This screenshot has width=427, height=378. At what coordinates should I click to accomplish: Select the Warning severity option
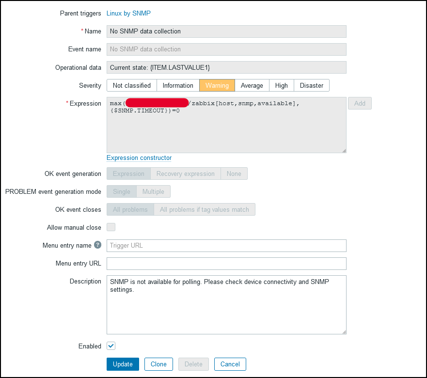217,85
